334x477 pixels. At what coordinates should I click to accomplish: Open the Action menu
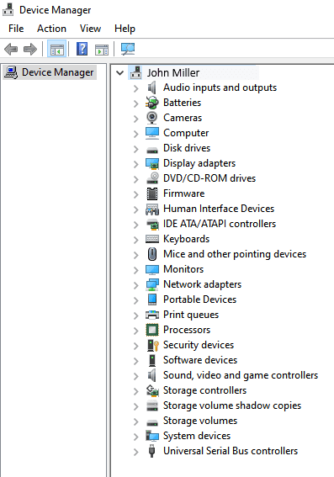51,29
